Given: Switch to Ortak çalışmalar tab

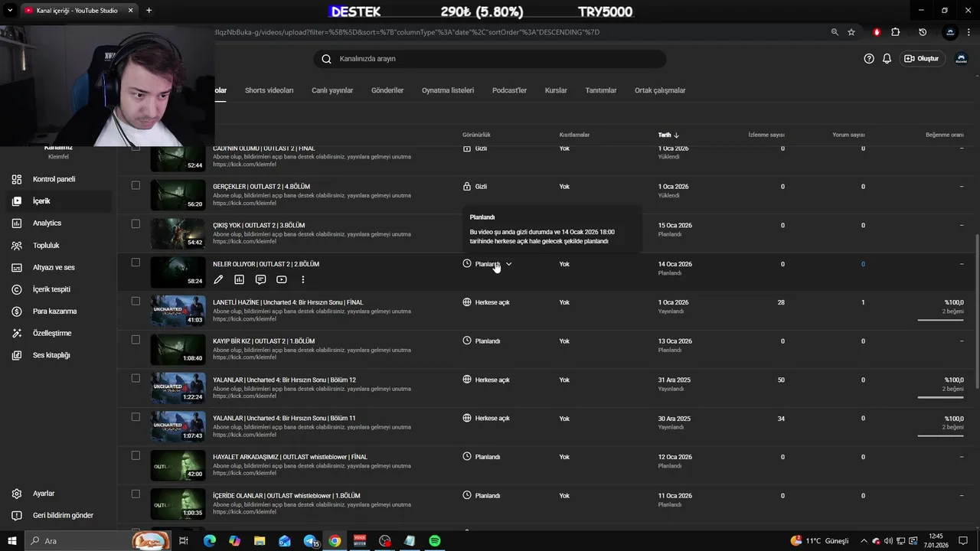Looking at the screenshot, I should point(660,90).
